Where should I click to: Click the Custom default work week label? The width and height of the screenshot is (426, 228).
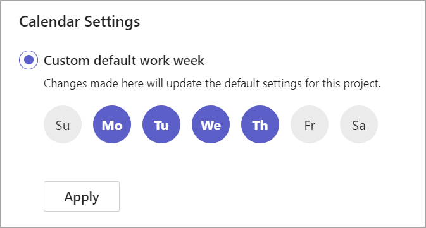[x=124, y=60]
